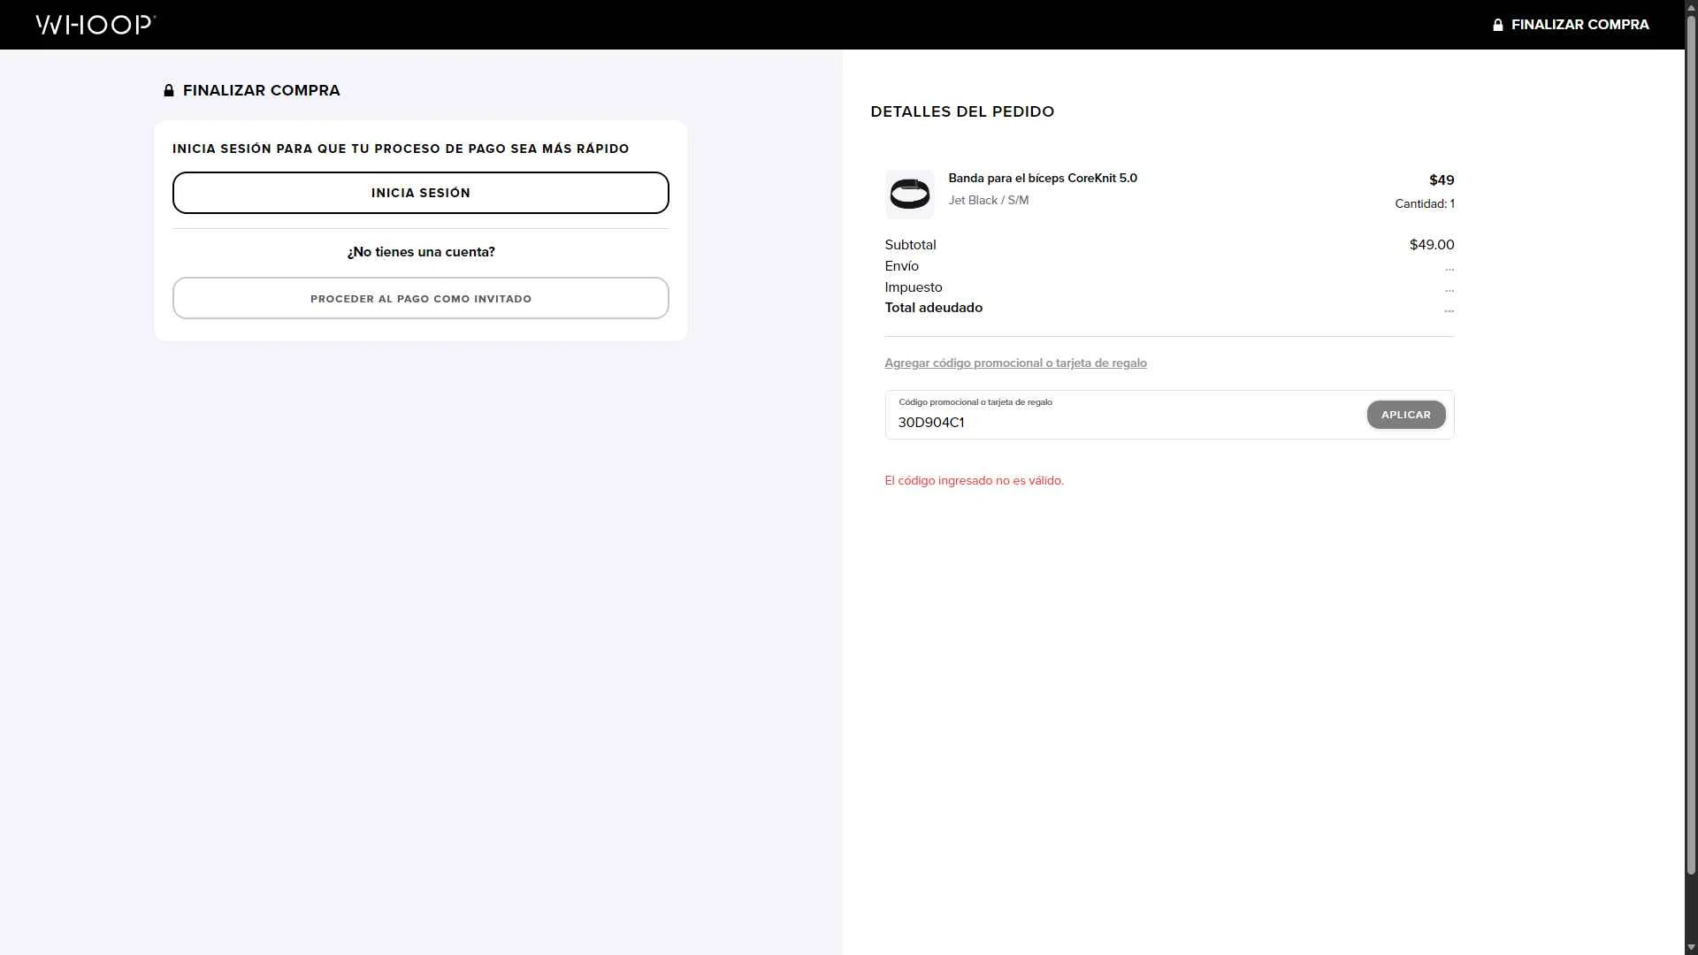Click the 'Total adeudado' label

933,308
